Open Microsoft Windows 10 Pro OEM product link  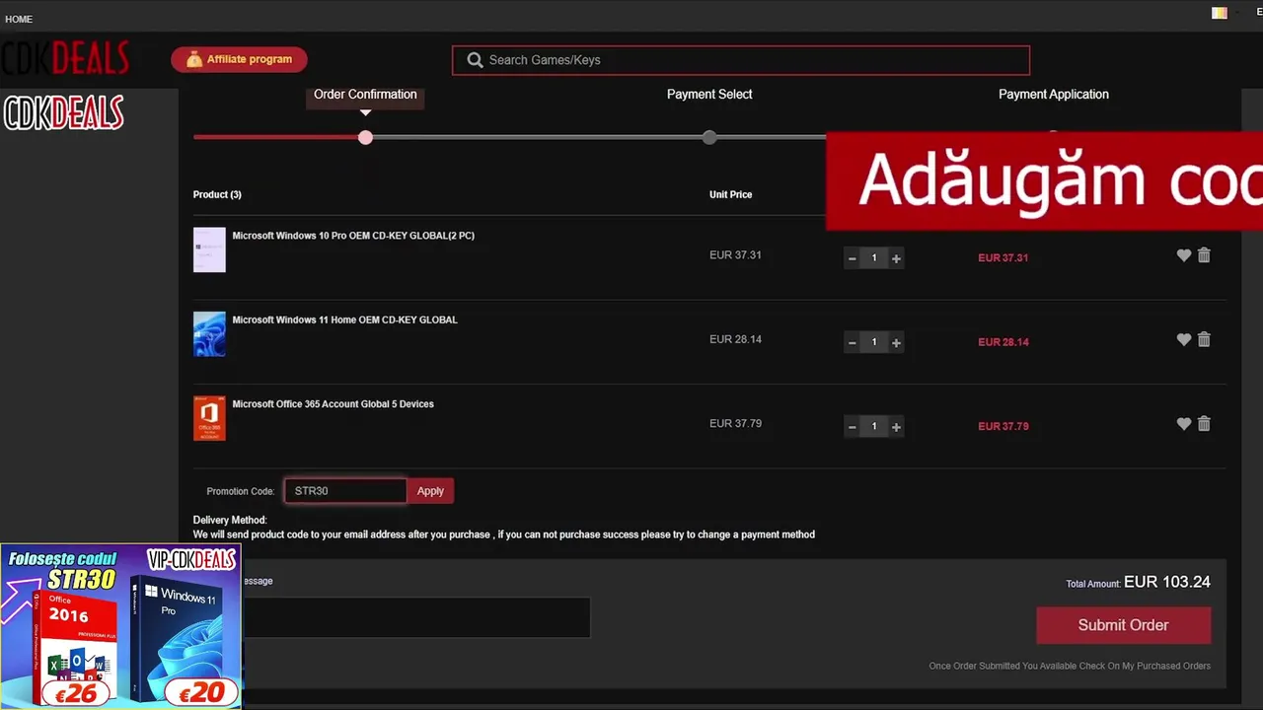click(x=353, y=236)
